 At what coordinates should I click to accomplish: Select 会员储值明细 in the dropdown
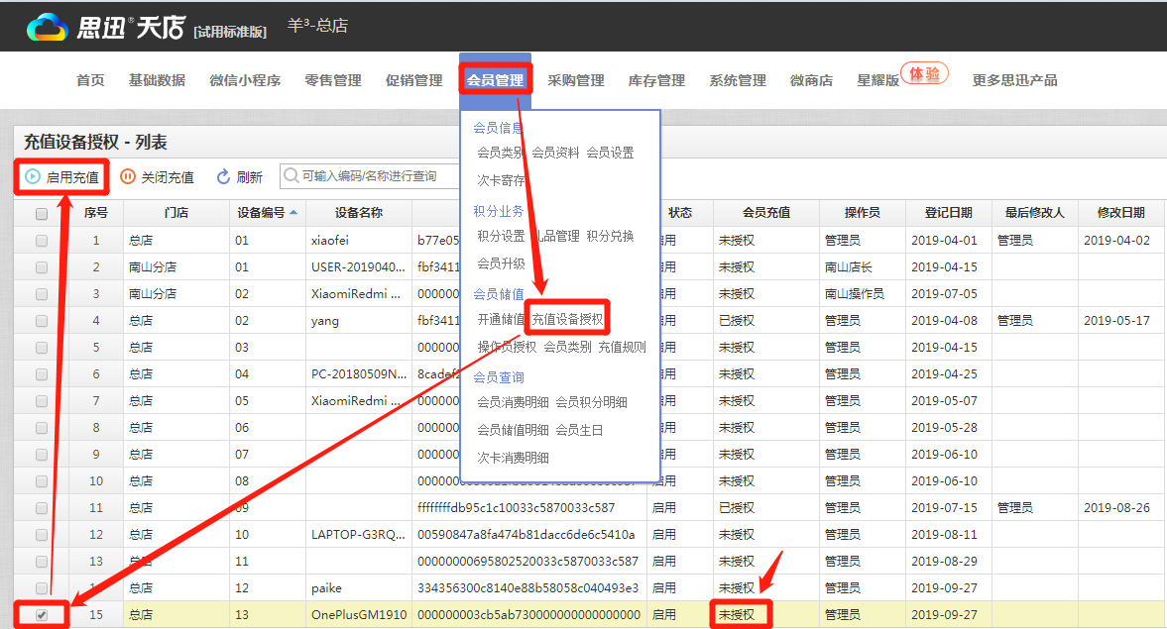[x=513, y=430]
